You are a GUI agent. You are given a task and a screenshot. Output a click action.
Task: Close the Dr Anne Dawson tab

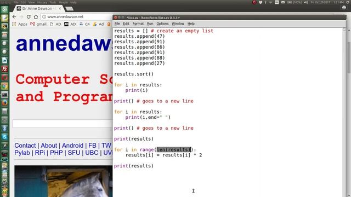pyautogui.click(x=60, y=9)
